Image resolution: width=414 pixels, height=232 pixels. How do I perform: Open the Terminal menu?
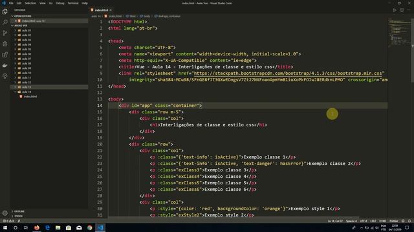point(73,3)
